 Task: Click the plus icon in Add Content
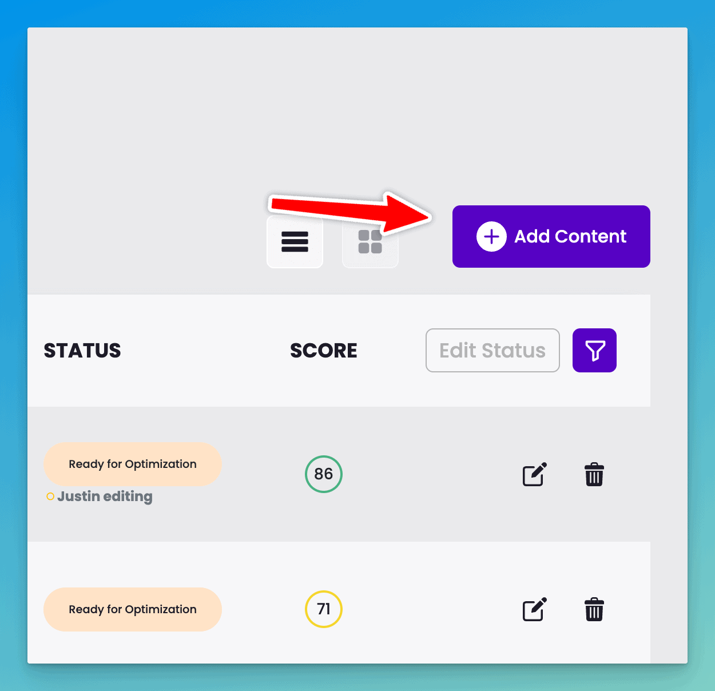tap(491, 236)
